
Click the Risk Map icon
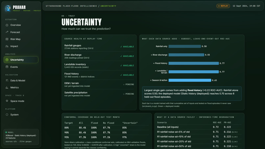pos(7,39)
